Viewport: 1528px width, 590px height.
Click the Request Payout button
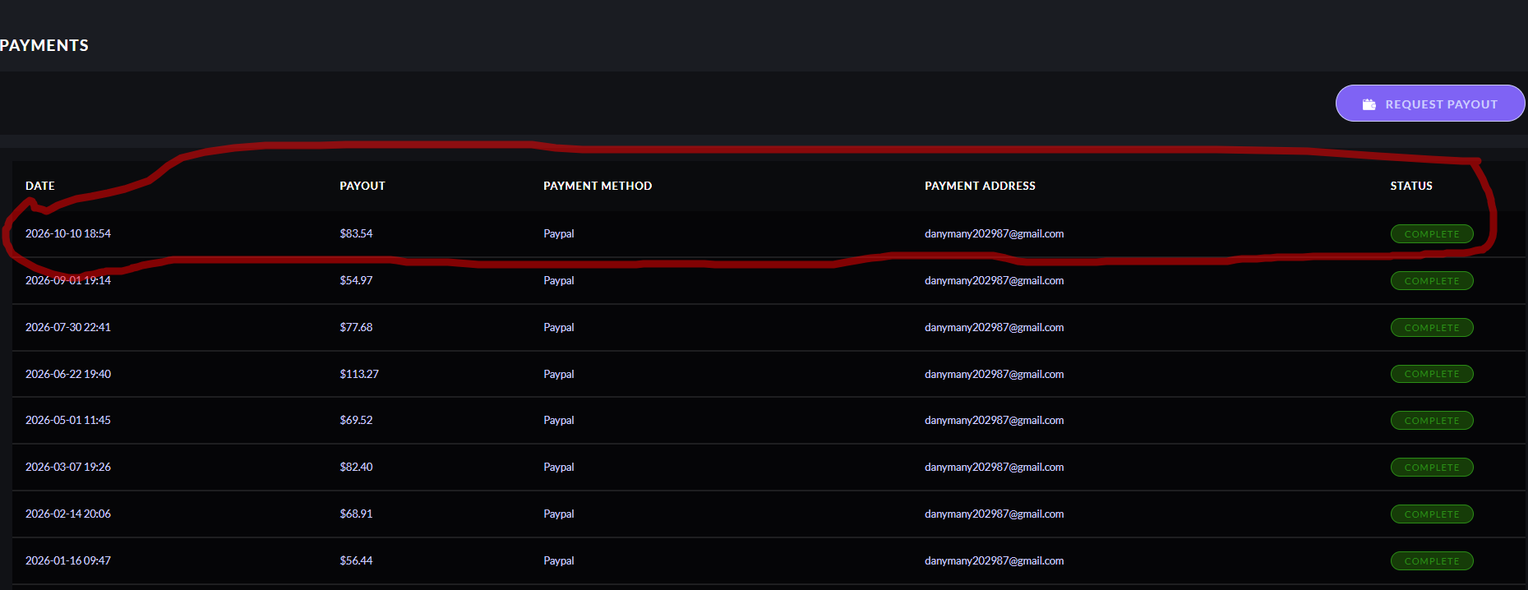click(1430, 104)
